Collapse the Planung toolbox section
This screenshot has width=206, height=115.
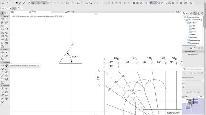(1, 16)
